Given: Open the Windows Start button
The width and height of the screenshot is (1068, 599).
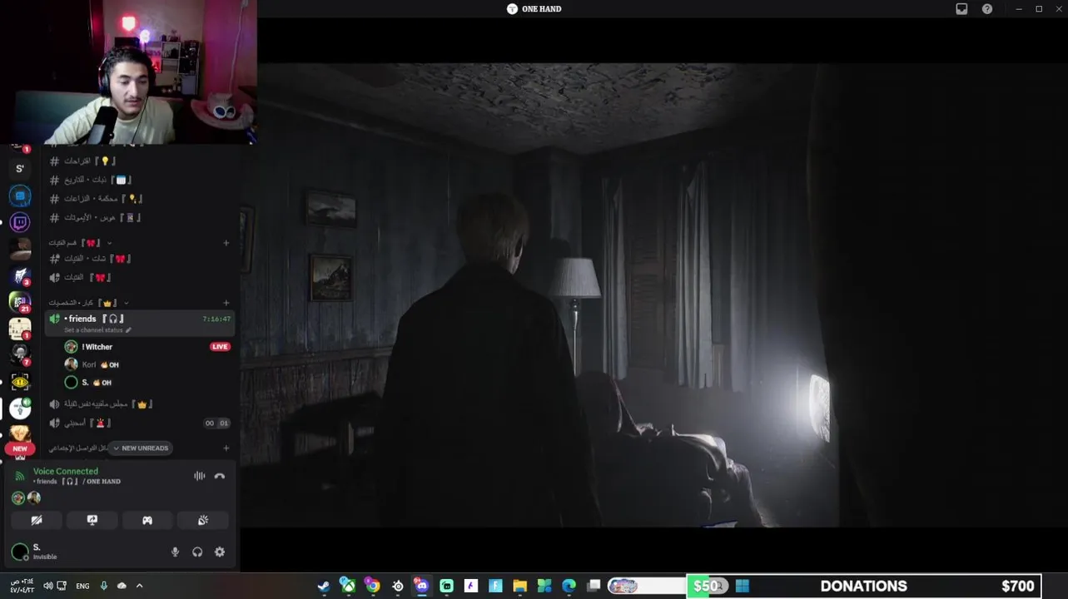Looking at the screenshot, I should pos(743,586).
